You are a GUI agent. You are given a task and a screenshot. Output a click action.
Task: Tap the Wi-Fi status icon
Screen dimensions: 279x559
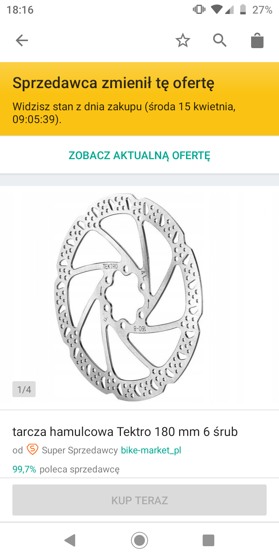tap(217, 10)
